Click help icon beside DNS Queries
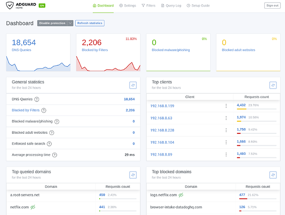The width and height of the screenshot is (285, 215). [37, 99]
